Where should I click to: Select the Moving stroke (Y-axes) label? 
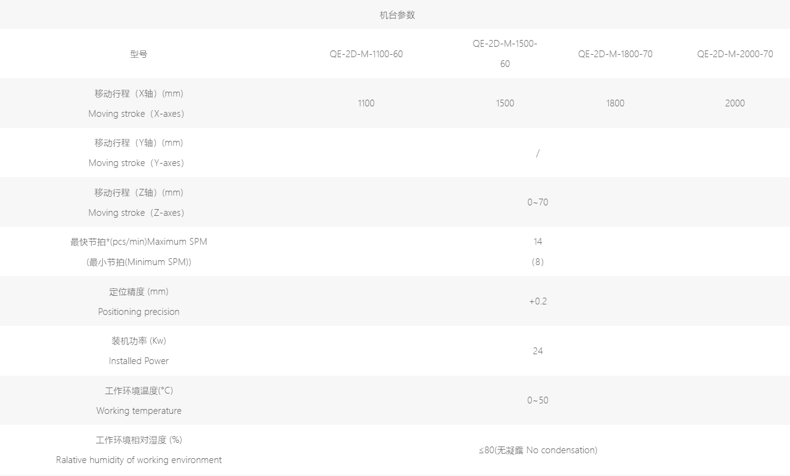(136, 163)
